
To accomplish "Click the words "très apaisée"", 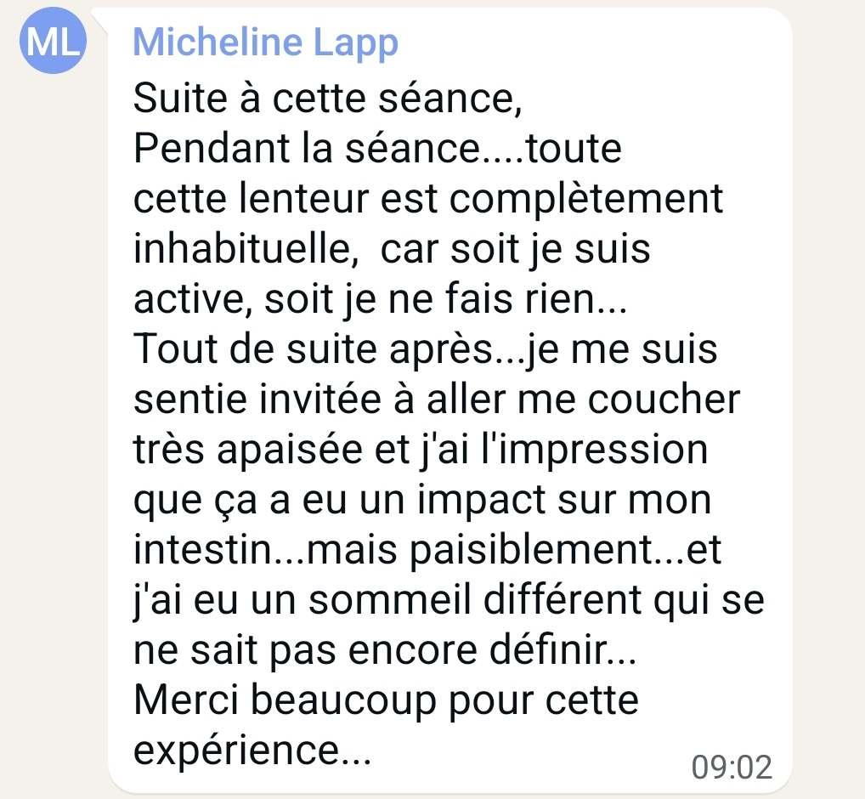I will point(252,450).
